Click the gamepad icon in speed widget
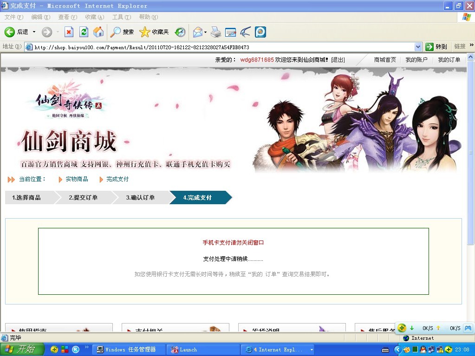475x356 pixels. (468, 328)
